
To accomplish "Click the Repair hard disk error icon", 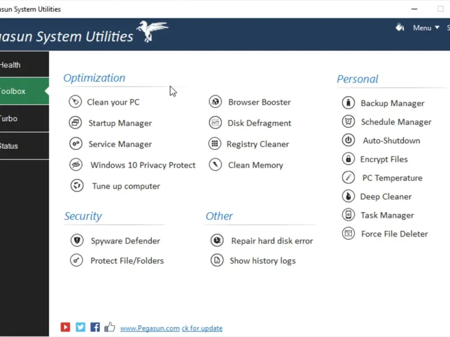I will pyautogui.click(x=217, y=240).
